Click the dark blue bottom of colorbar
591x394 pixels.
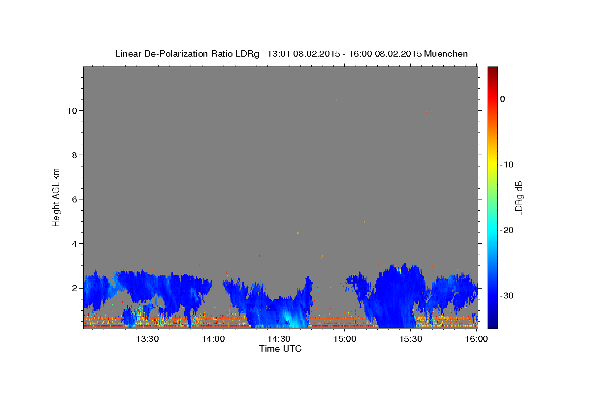coord(492,324)
